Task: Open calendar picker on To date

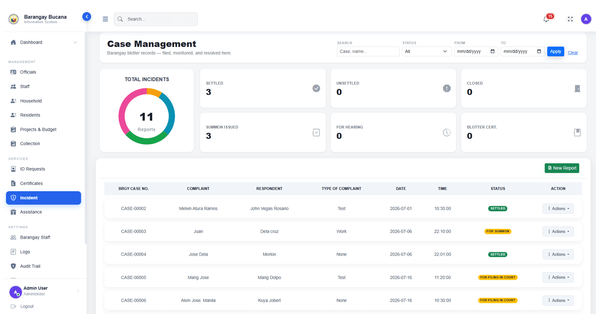Action: [x=539, y=52]
